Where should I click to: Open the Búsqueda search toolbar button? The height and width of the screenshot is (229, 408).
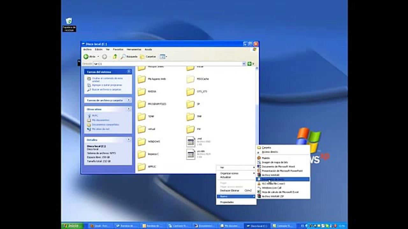coord(129,57)
